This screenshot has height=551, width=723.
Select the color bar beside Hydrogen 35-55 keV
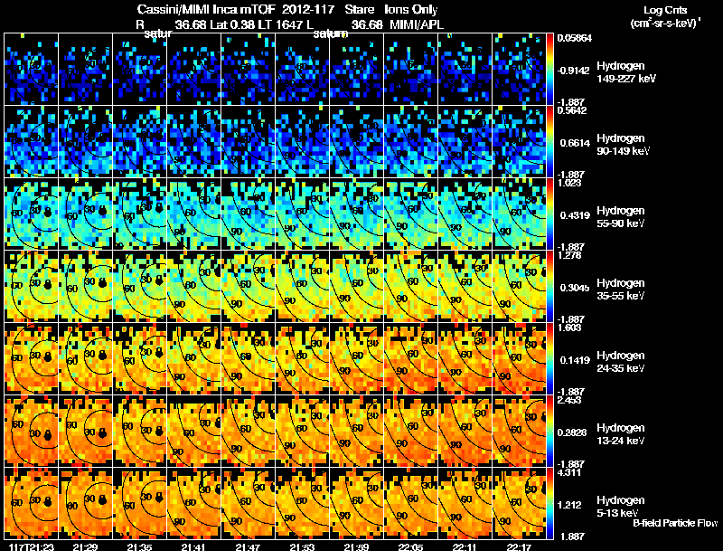pos(549,287)
